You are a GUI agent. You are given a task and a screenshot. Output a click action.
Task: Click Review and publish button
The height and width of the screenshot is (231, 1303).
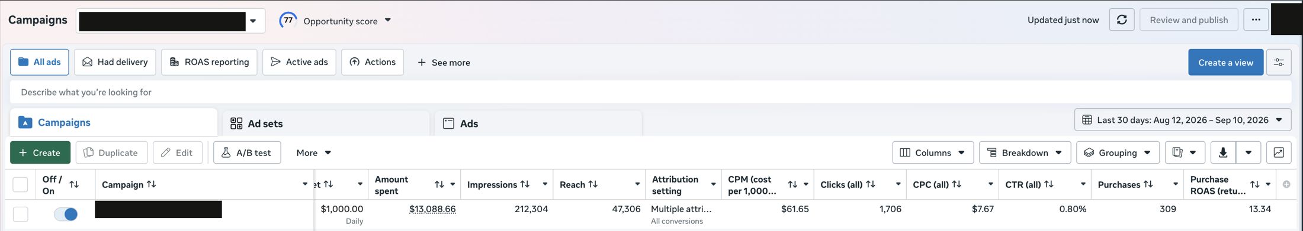pyautogui.click(x=1189, y=20)
